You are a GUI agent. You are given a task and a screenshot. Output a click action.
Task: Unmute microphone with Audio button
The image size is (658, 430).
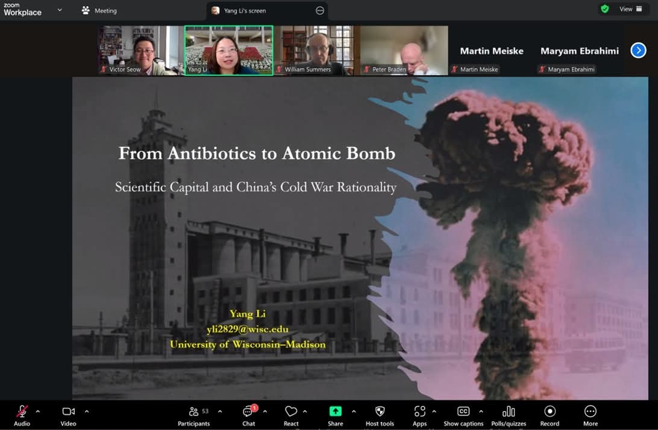pyautogui.click(x=22, y=416)
